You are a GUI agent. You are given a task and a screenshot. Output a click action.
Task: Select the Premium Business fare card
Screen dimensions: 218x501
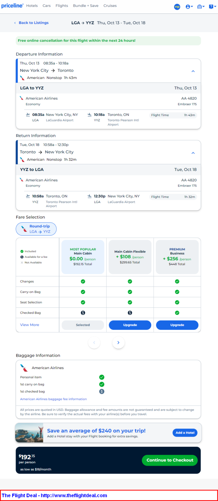(x=177, y=257)
